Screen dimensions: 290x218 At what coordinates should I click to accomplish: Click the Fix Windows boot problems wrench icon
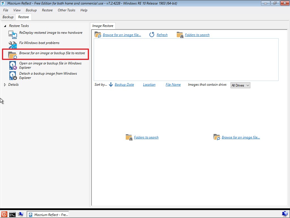pos(13,45)
